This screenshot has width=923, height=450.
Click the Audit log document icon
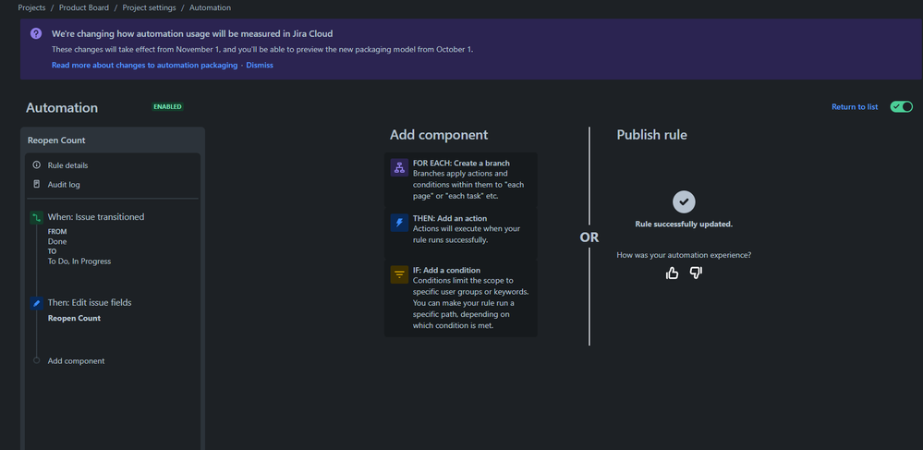click(x=37, y=185)
